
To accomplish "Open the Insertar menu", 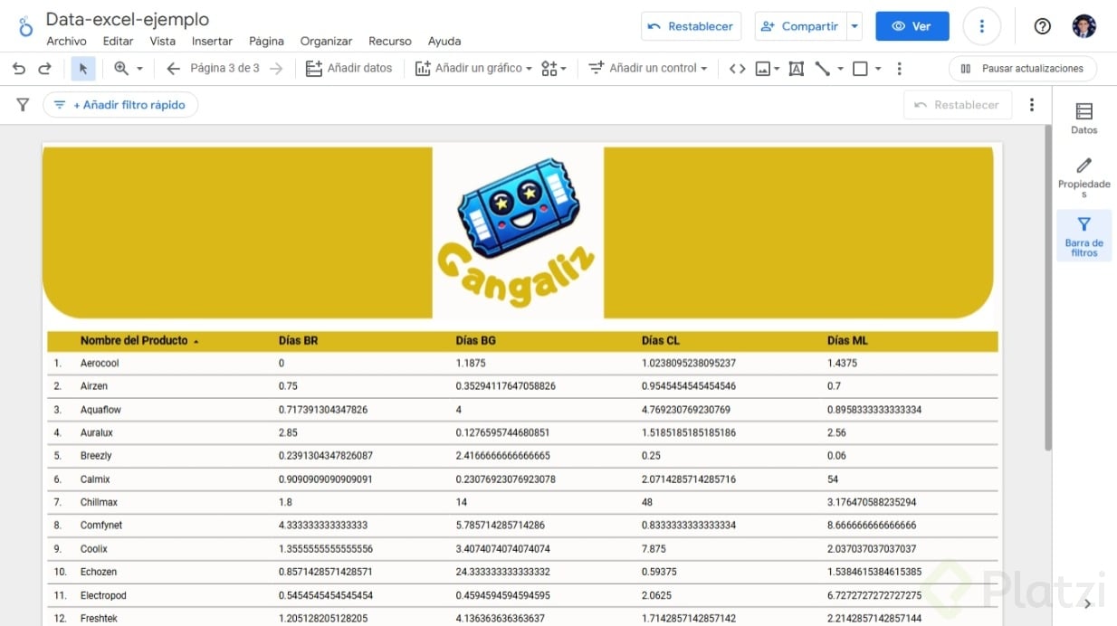I will [x=212, y=42].
